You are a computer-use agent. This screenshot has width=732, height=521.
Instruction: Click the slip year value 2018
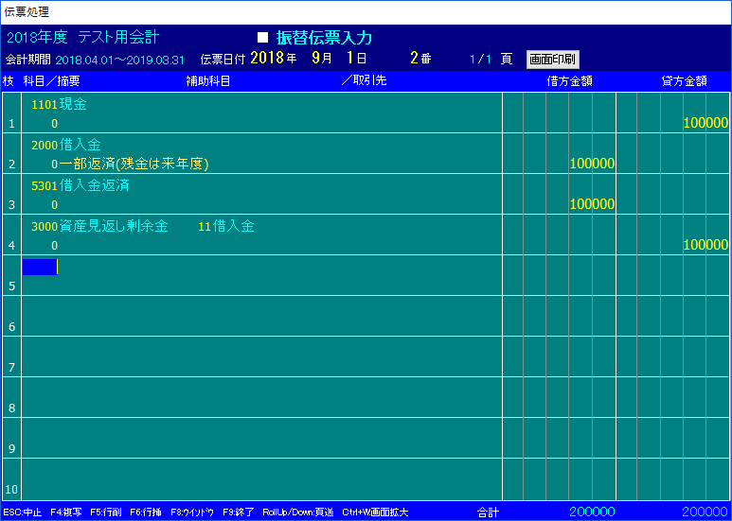pyautogui.click(x=267, y=59)
